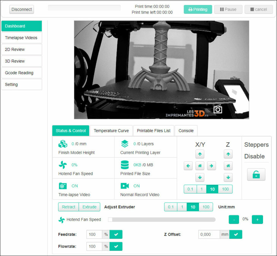Screen dimensions: 277x256
Task: Confirm the Feedrate value checkmark
Action: click(x=116, y=234)
